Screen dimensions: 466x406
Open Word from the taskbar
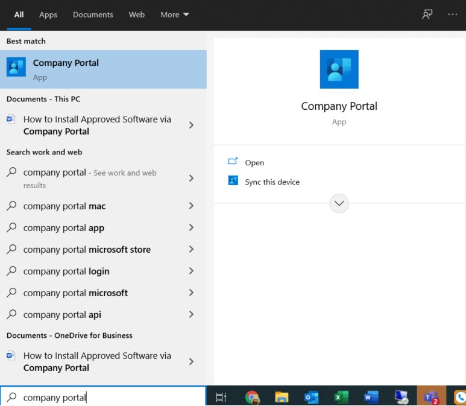[x=371, y=397]
